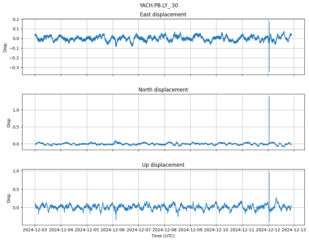Viewport: 309px width, 241px height.
Task: Click the Disp. label of Up plot
Action: (9, 197)
